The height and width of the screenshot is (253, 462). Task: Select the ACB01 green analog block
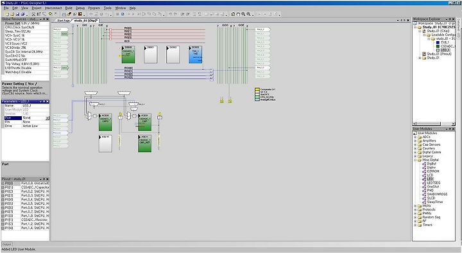(x=144, y=123)
